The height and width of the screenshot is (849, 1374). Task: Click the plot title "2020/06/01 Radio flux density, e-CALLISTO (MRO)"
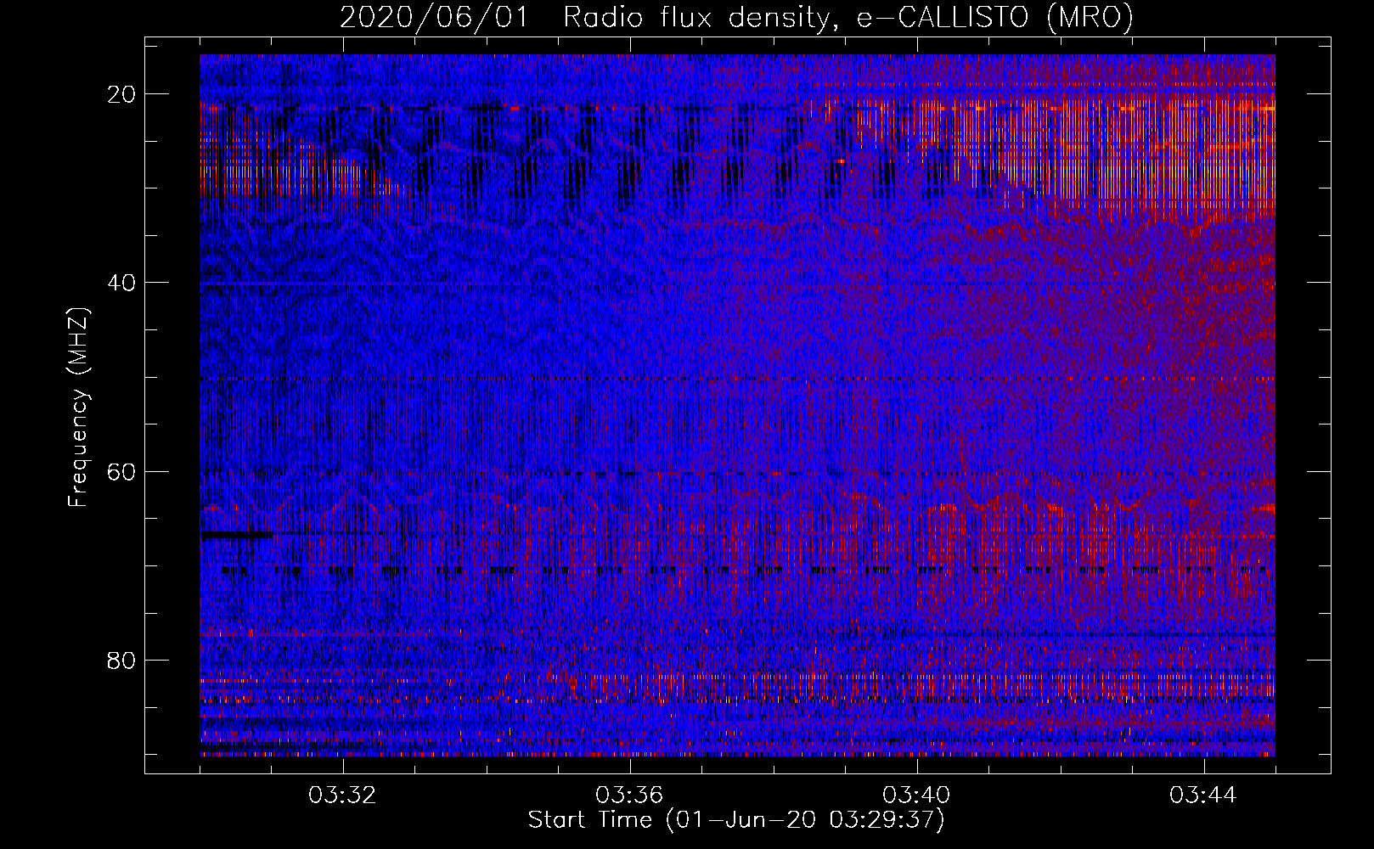tap(736, 17)
